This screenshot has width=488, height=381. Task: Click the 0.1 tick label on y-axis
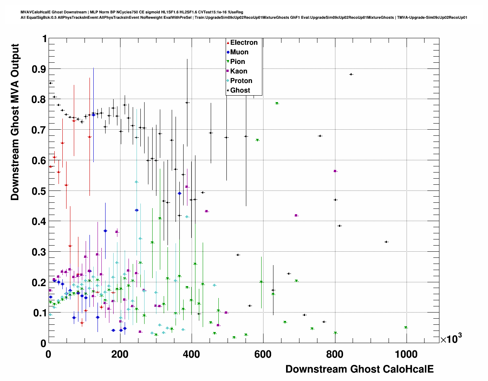coord(39,313)
